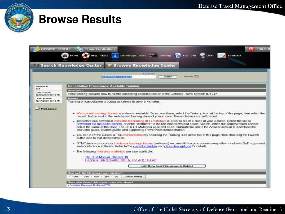Screen dimensions: 285x214
Task: Click red 'Web-based training classes' text
Action: (x=97, y=113)
